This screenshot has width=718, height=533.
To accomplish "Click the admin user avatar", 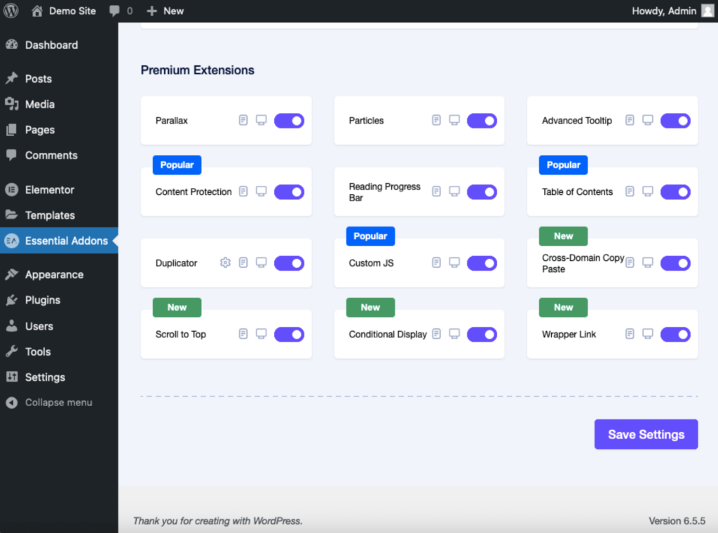I will click(707, 11).
